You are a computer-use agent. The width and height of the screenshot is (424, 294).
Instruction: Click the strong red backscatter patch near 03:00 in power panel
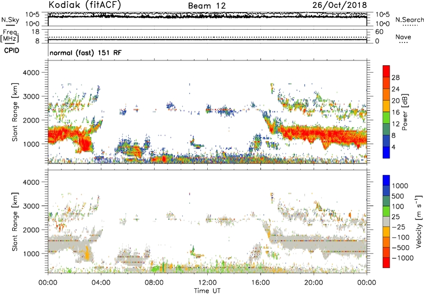pyautogui.click(x=85, y=143)
